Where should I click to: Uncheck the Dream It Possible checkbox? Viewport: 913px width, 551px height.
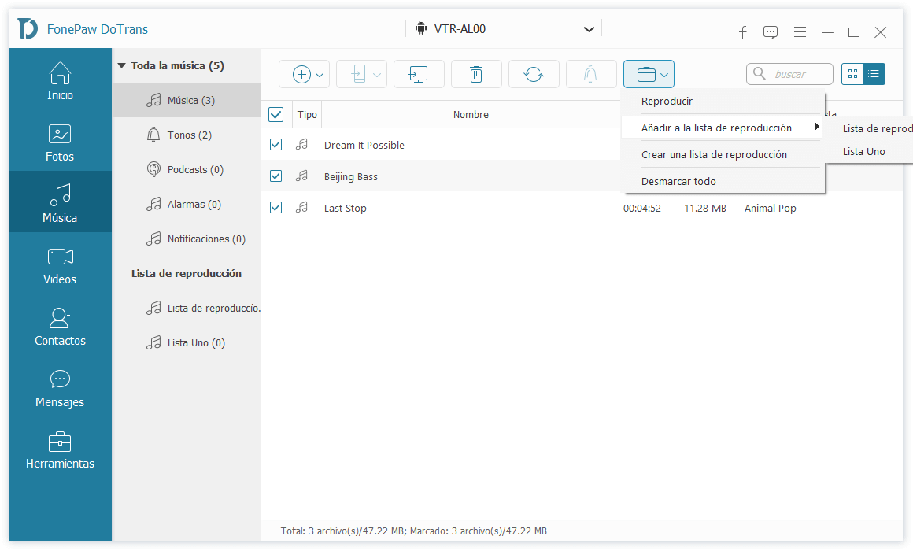(275, 145)
